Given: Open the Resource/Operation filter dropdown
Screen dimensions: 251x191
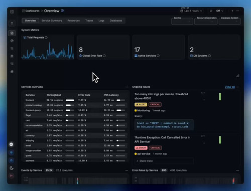Looking at the screenshot, I should click(206, 22).
